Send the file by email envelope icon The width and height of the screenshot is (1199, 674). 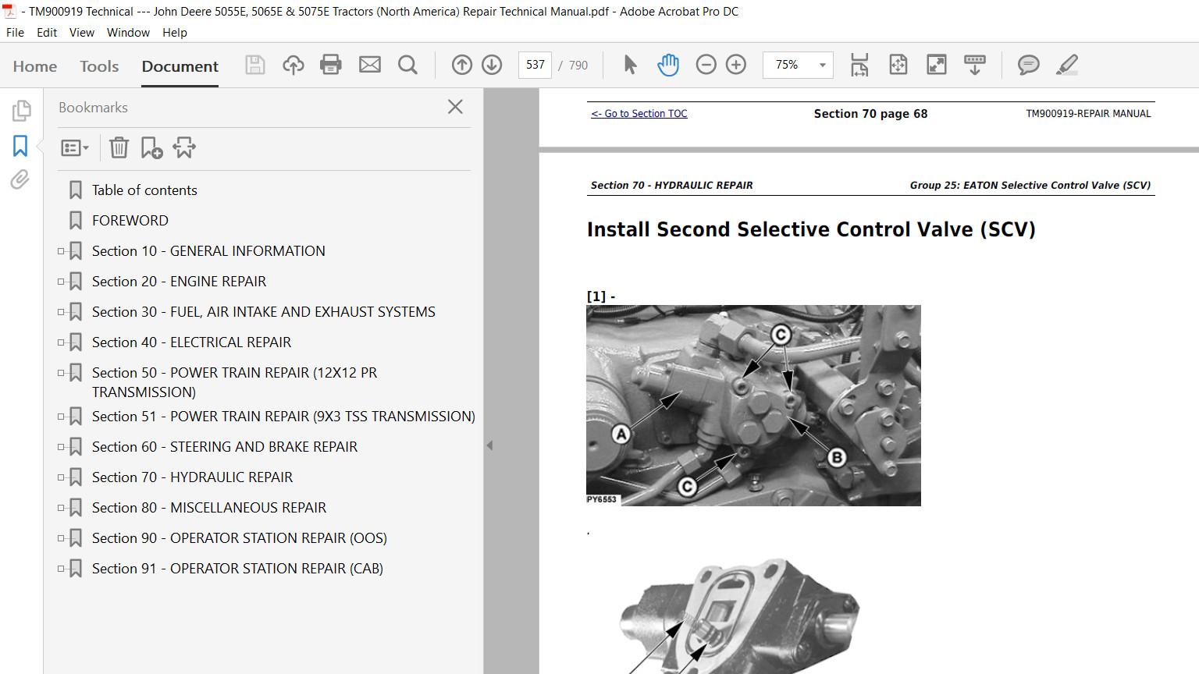[370, 65]
